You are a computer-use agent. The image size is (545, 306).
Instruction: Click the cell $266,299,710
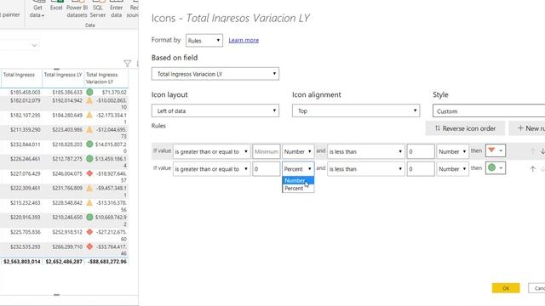click(x=67, y=247)
